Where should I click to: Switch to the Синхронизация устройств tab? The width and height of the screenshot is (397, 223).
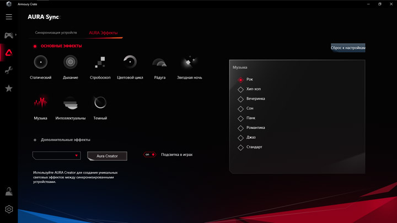point(56,32)
